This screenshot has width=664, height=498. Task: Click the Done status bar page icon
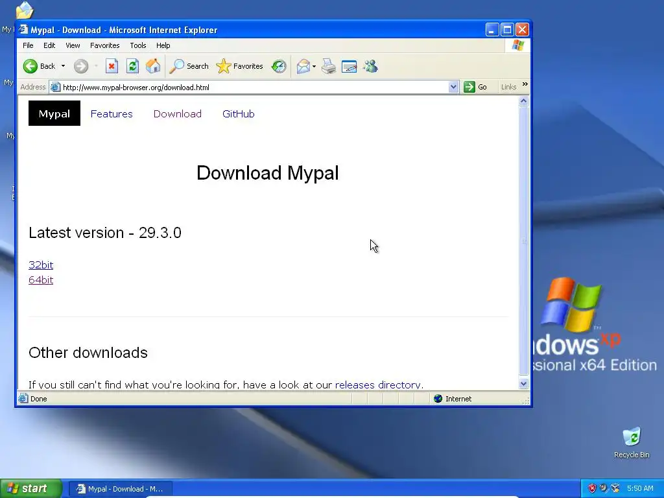23,399
